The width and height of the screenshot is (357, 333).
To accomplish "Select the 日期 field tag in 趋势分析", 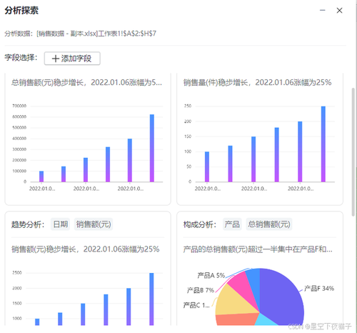I will (x=60, y=224).
